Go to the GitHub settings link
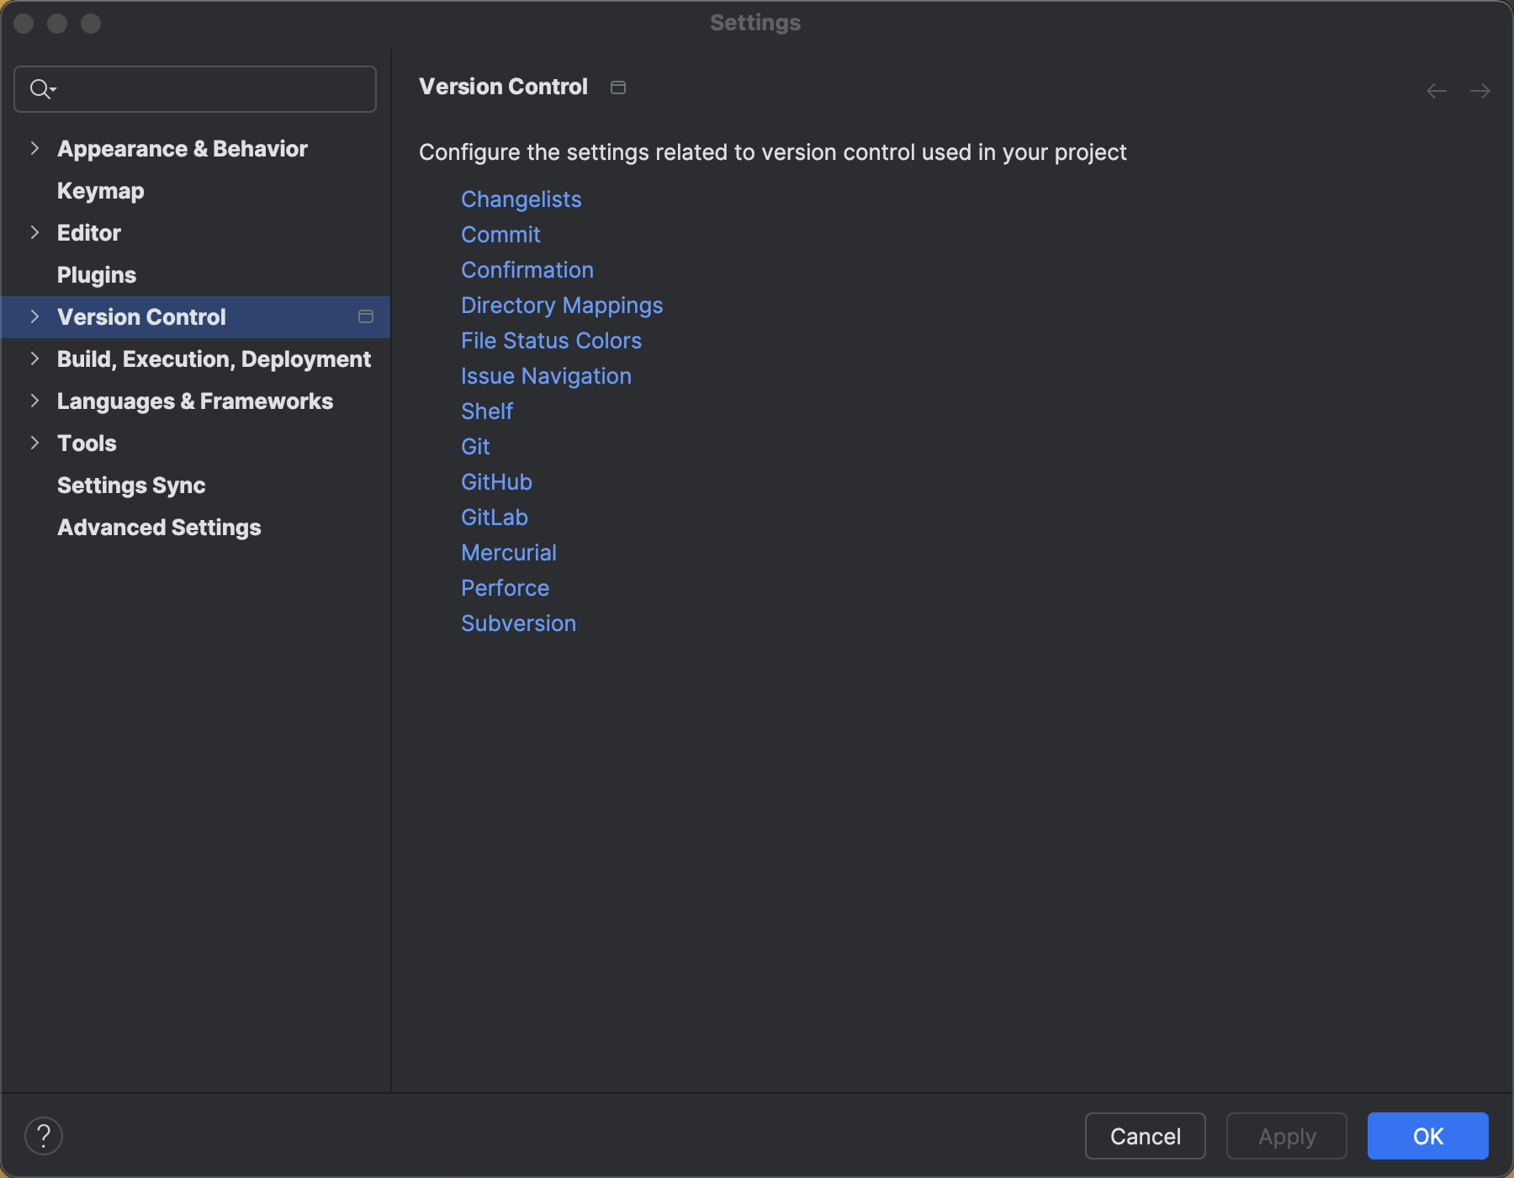 pos(496,482)
